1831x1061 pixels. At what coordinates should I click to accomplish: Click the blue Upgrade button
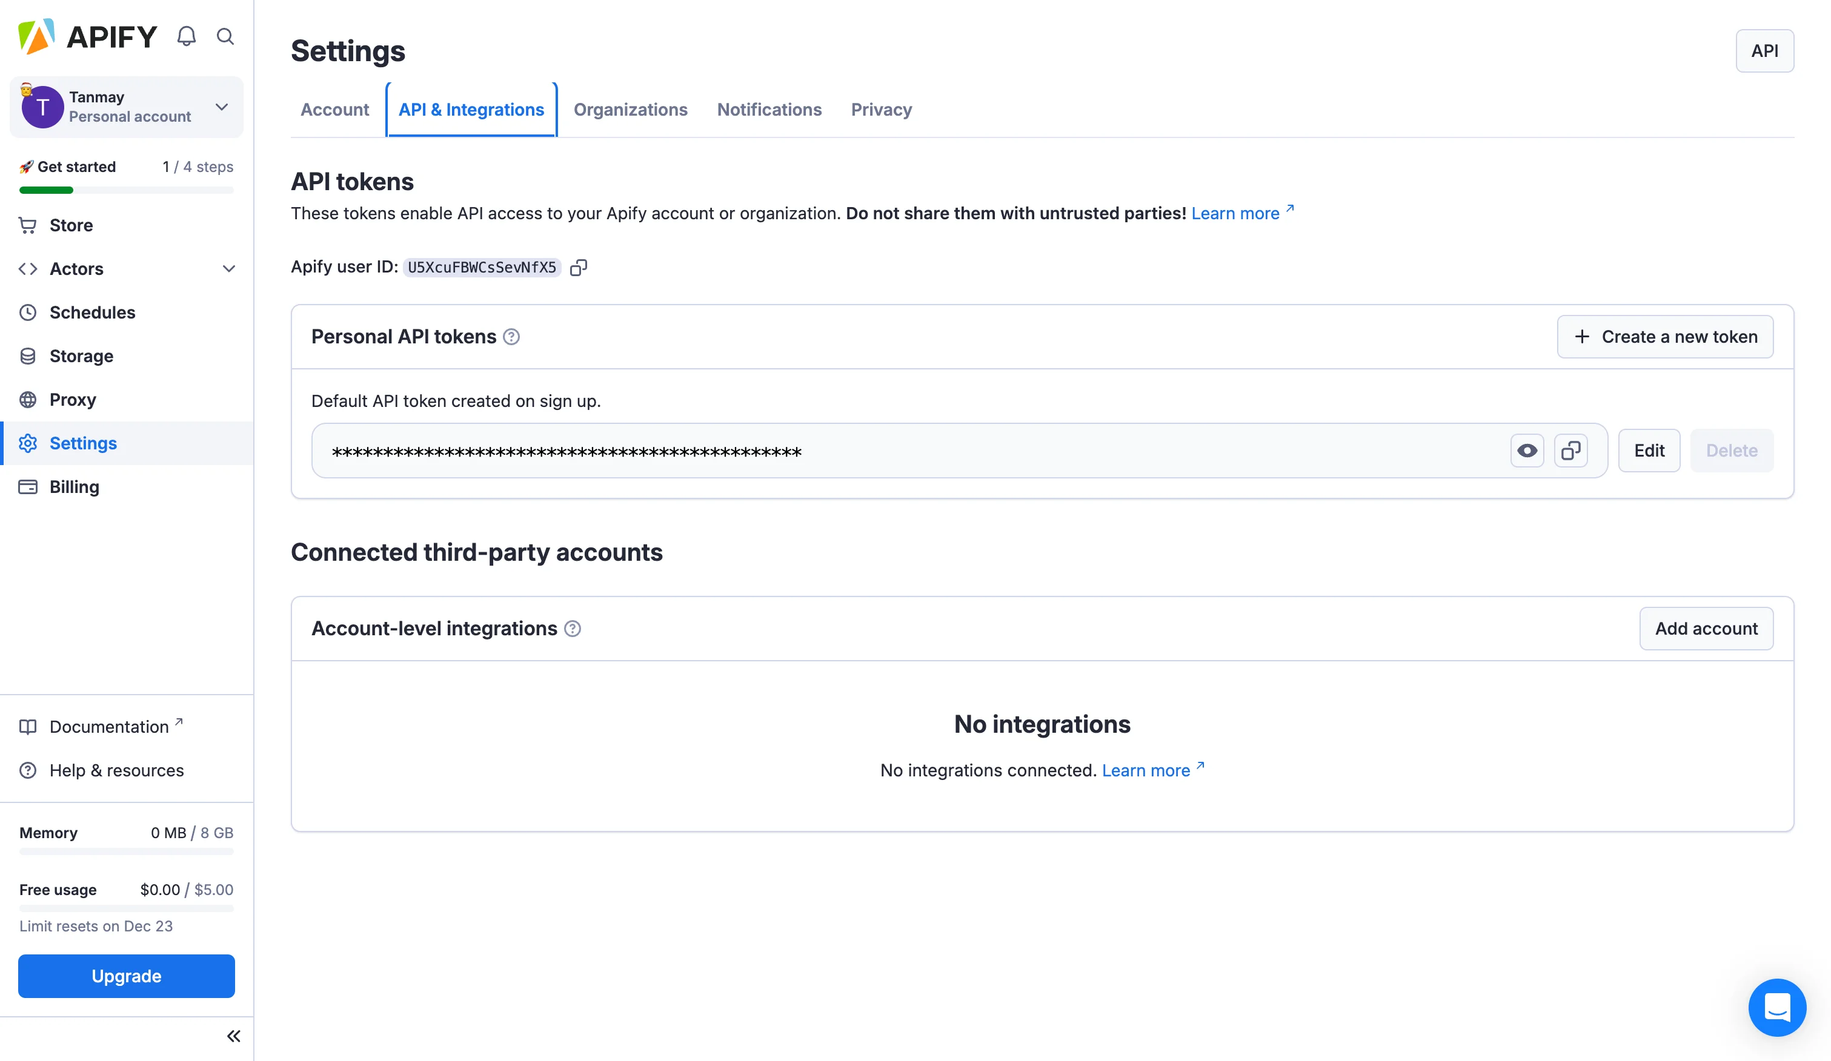(x=127, y=976)
